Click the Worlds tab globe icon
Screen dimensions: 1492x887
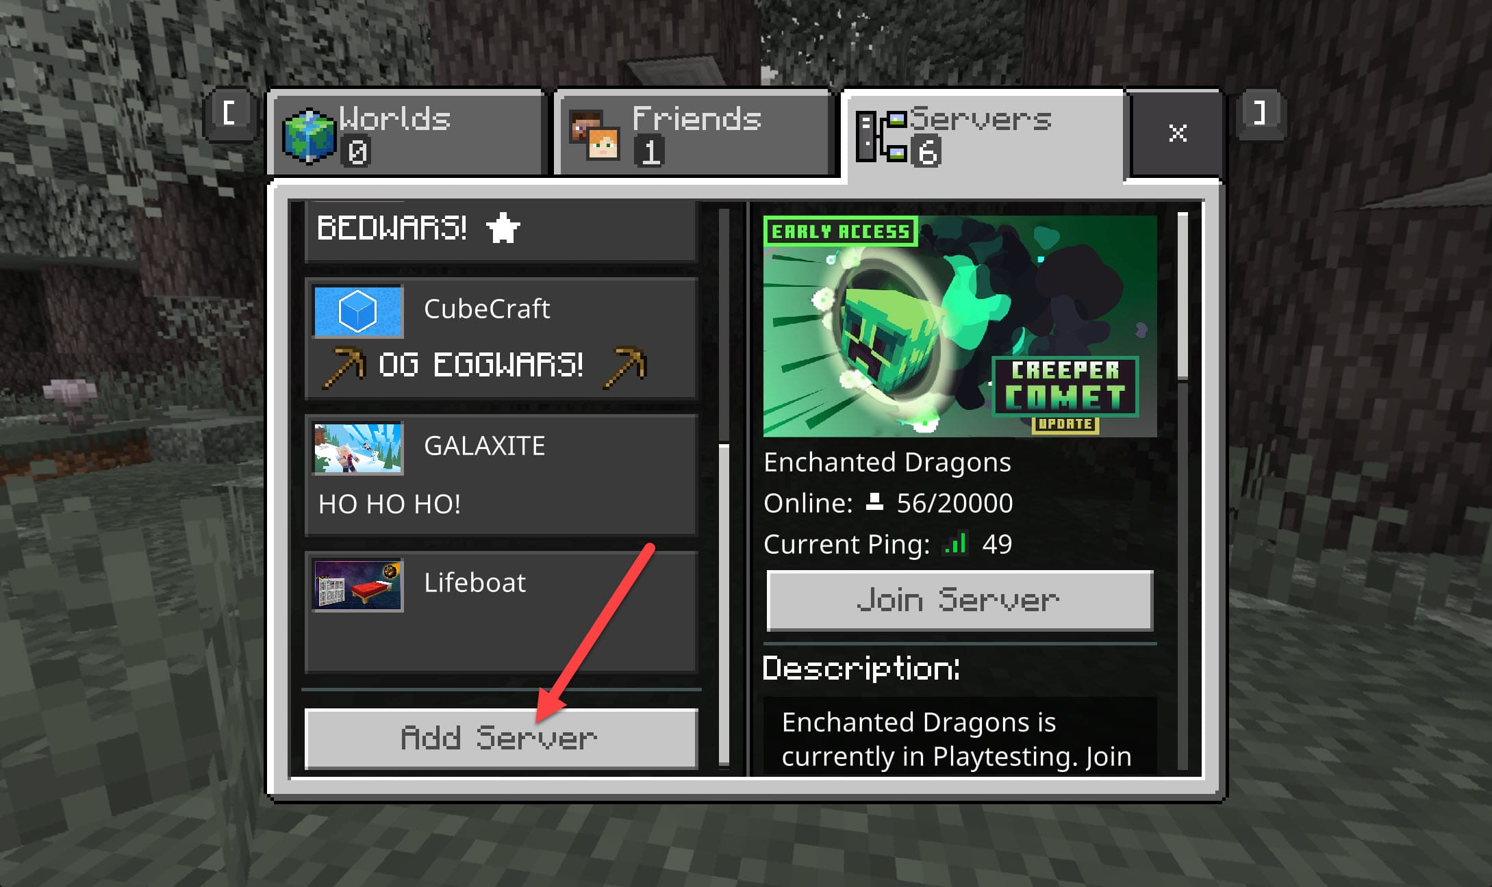314,130
